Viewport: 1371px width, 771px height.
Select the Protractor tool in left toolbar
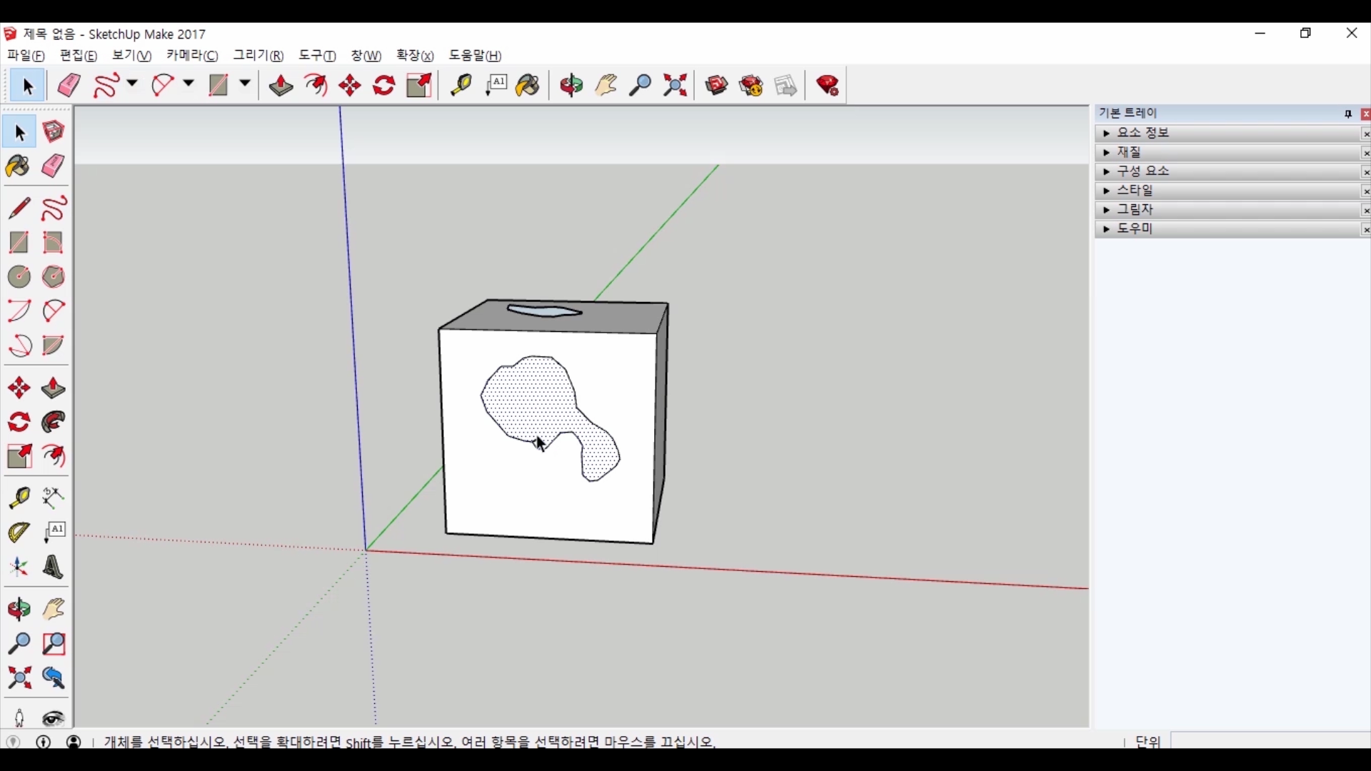click(19, 533)
